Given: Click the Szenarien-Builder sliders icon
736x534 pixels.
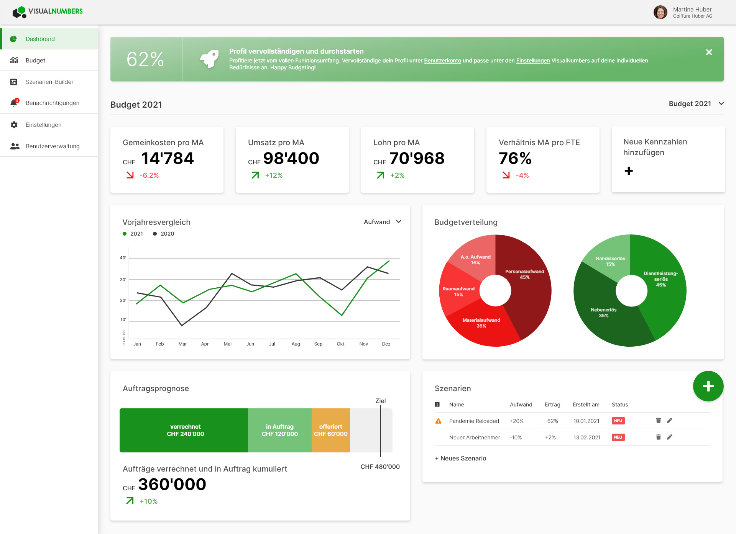Looking at the screenshot, I should tap(14, 82).
